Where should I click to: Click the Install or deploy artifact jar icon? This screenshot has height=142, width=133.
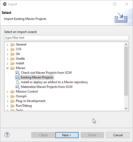click(x=18, y=82)
